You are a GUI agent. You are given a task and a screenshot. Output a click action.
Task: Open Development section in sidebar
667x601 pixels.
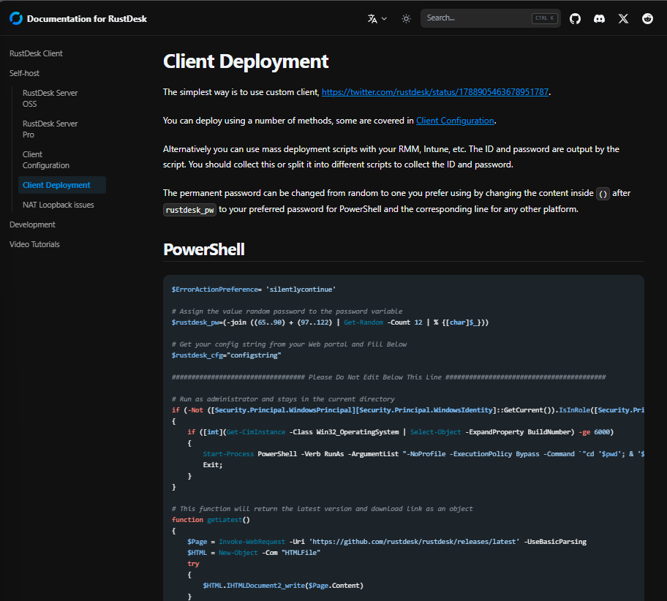(32, 224)
